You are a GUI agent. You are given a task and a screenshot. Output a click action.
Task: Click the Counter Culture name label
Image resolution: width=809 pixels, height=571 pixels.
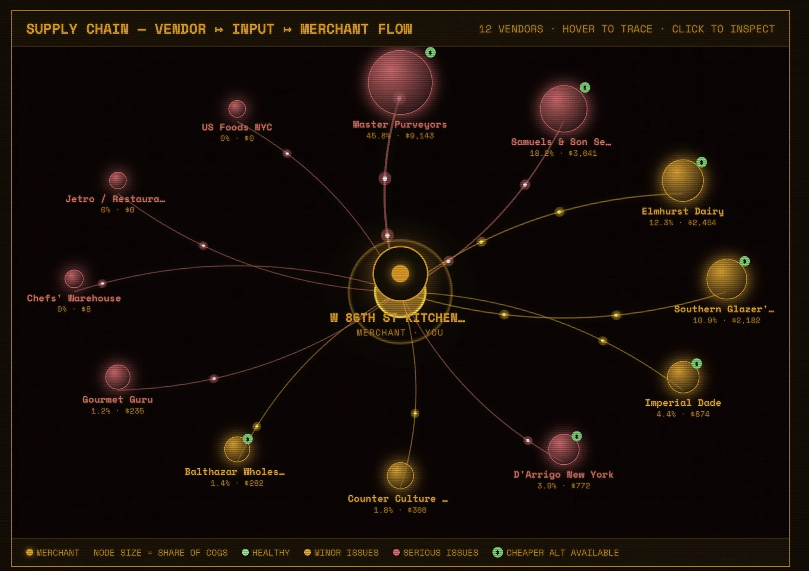click(397, 499)
